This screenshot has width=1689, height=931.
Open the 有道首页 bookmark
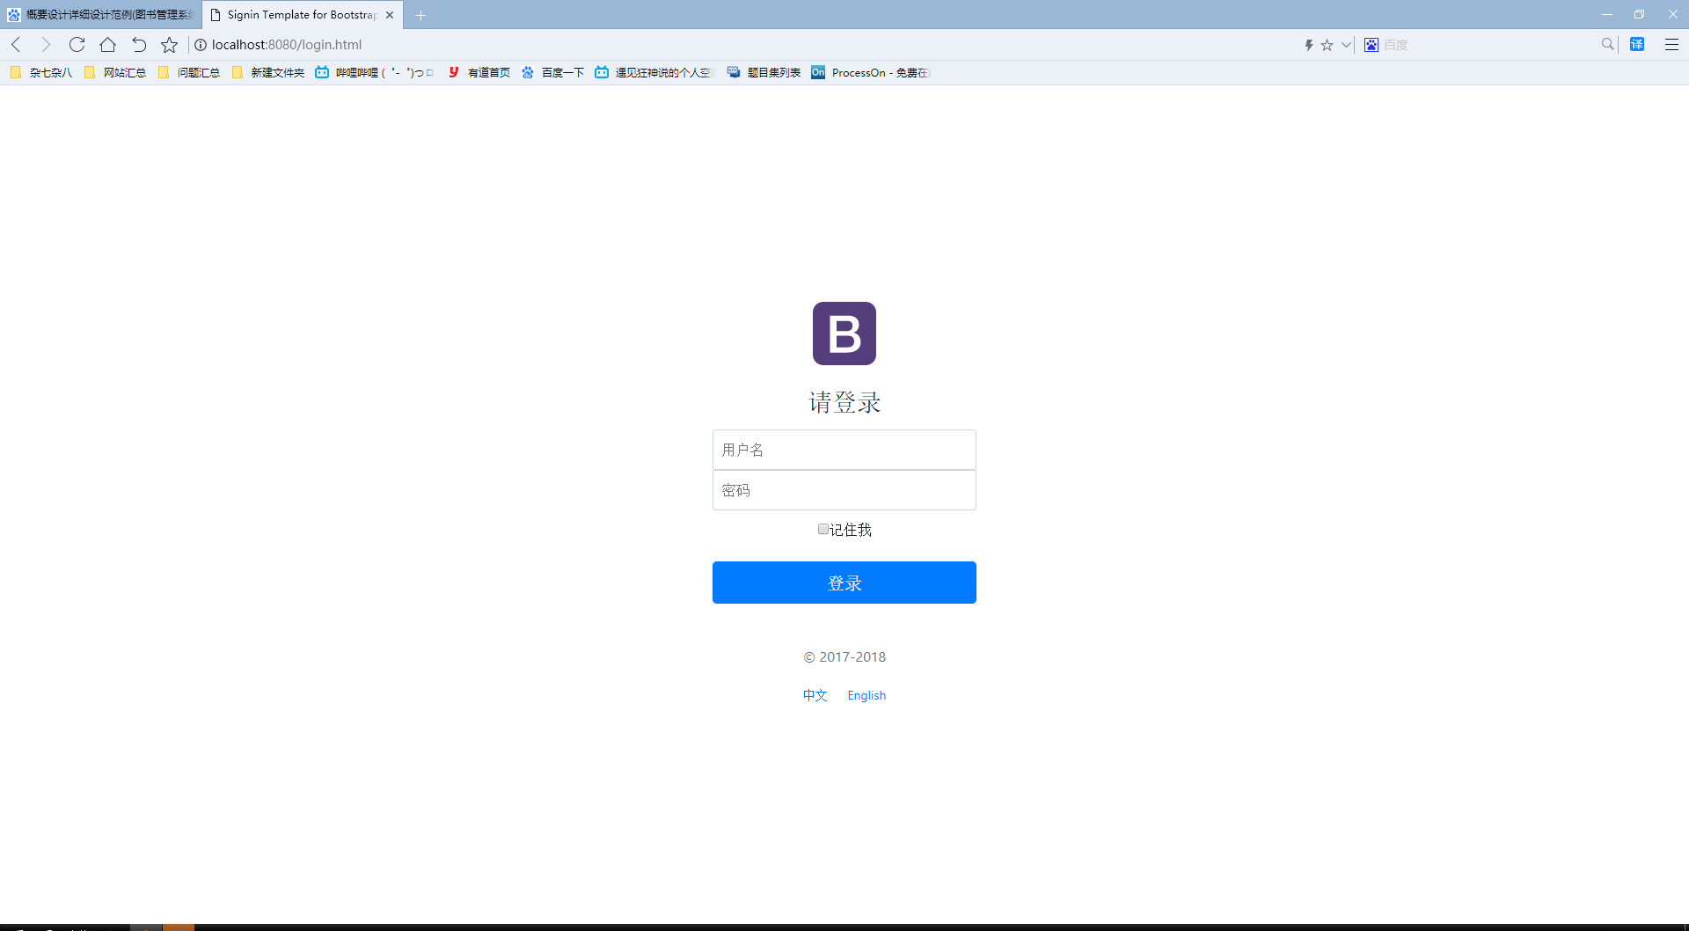[479, 73]
